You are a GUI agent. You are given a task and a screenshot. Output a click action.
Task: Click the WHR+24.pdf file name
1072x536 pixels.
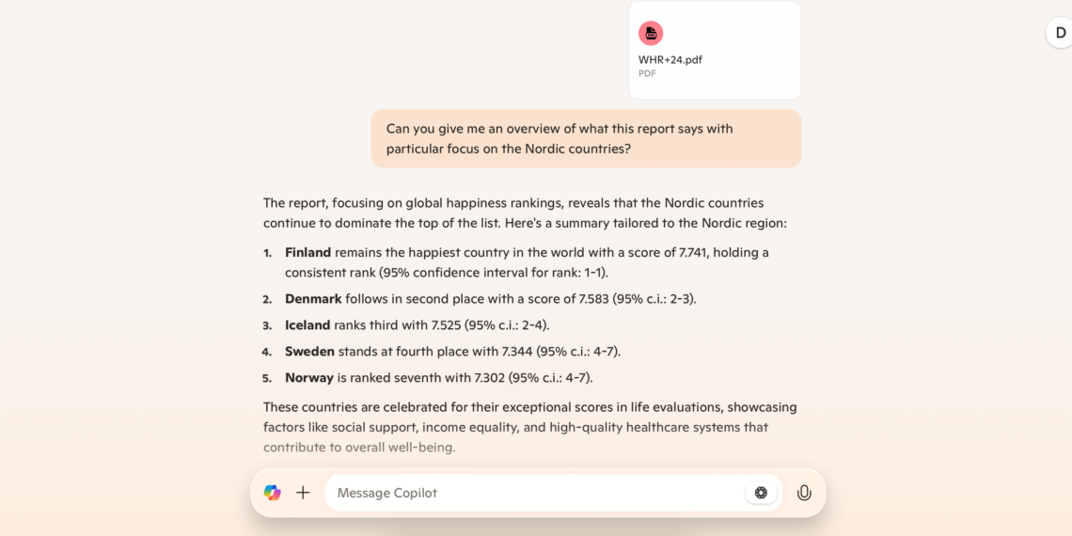pyautogui.click(x=670, y=59)
